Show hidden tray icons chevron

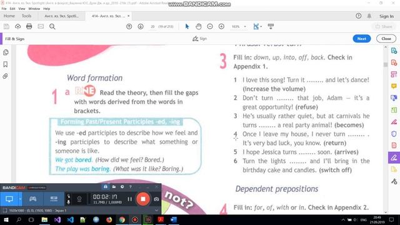pyautogui.click(x=343, y=219)
